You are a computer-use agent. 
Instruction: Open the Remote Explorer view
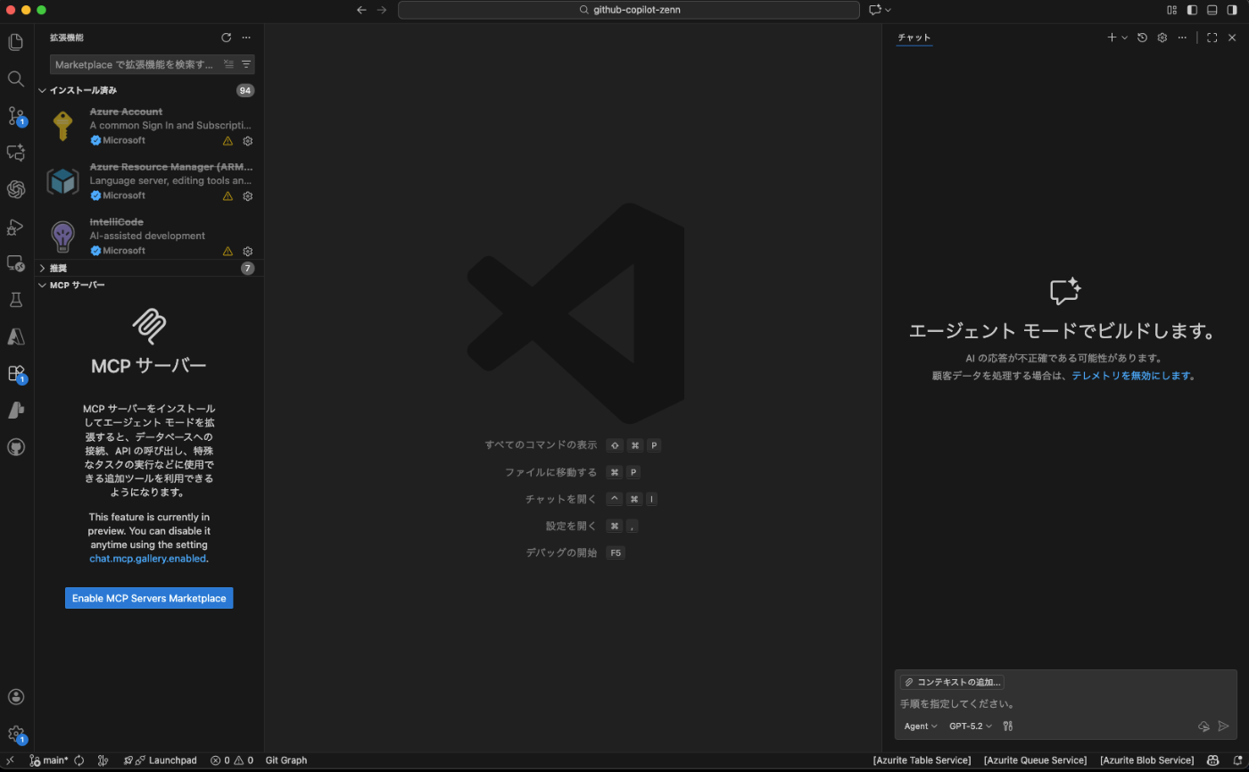[x=15, y=263]
